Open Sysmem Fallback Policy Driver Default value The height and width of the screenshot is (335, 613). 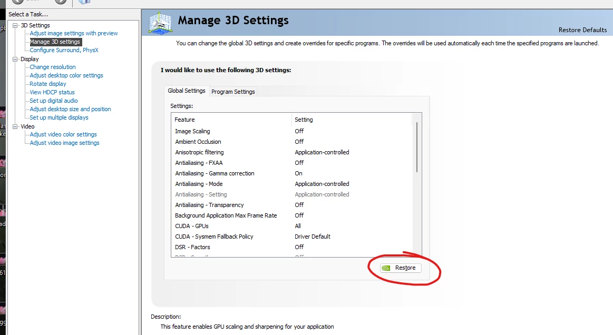[313, 237]
